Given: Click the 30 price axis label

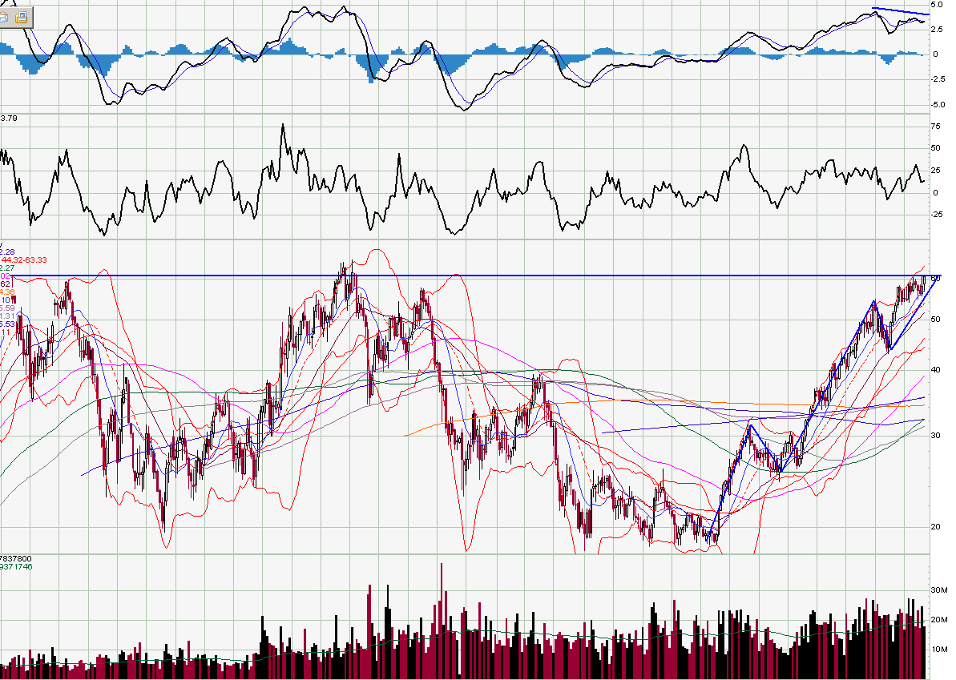Looking at the screenshot, I should coord(935,436).
